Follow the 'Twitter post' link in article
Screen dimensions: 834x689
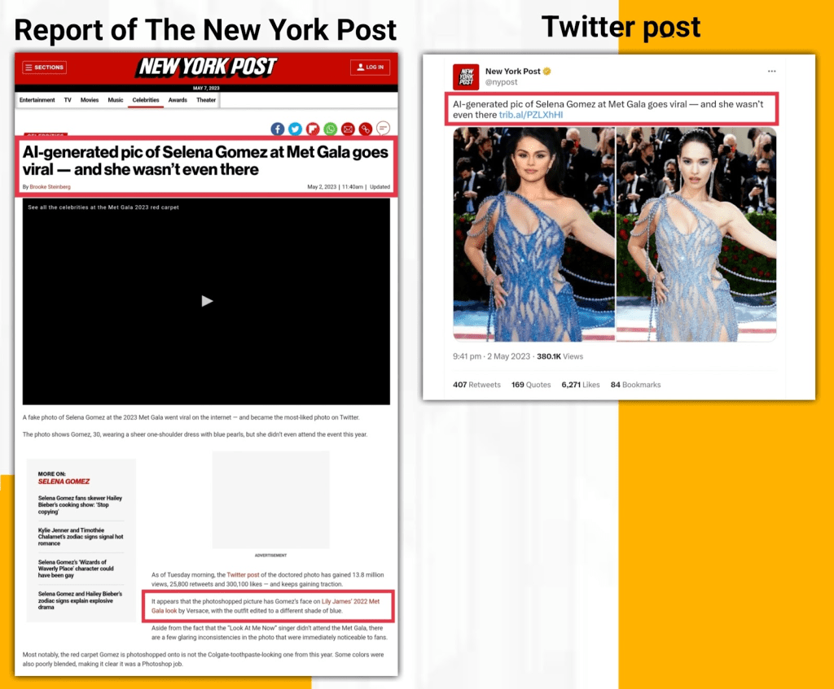[x=243, y=575]
